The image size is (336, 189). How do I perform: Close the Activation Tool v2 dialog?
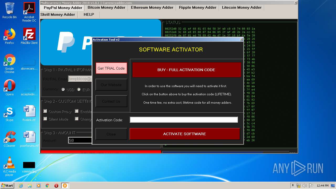pyautogui.click(x=241, y=39)
